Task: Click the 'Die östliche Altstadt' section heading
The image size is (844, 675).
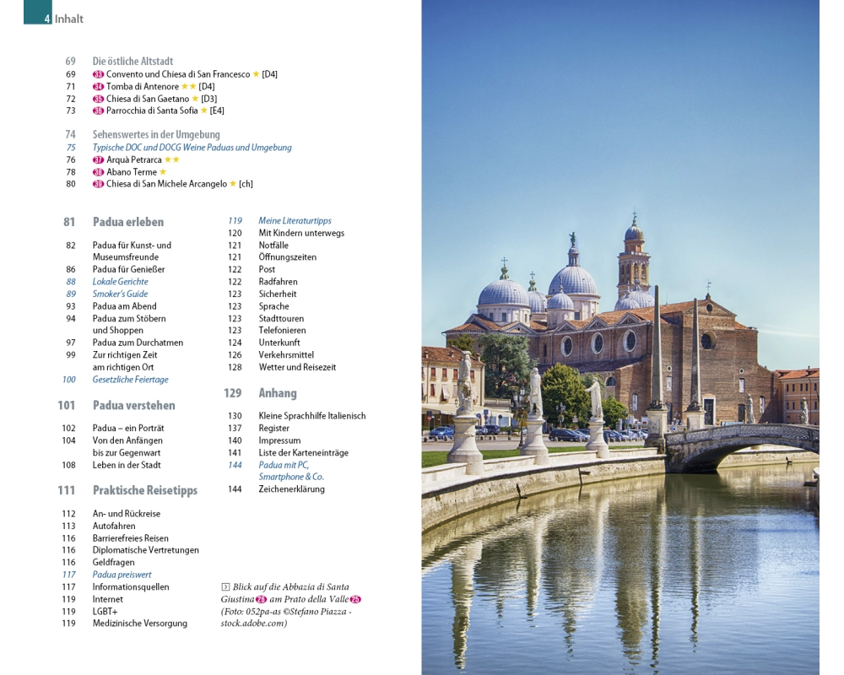Action: pos(133,62)
